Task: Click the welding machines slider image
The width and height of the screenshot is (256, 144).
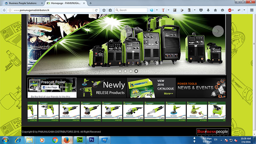Action: (126, 44)
